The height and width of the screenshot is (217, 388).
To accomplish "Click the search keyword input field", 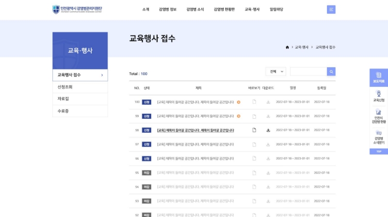I will (x=308, y=72).
